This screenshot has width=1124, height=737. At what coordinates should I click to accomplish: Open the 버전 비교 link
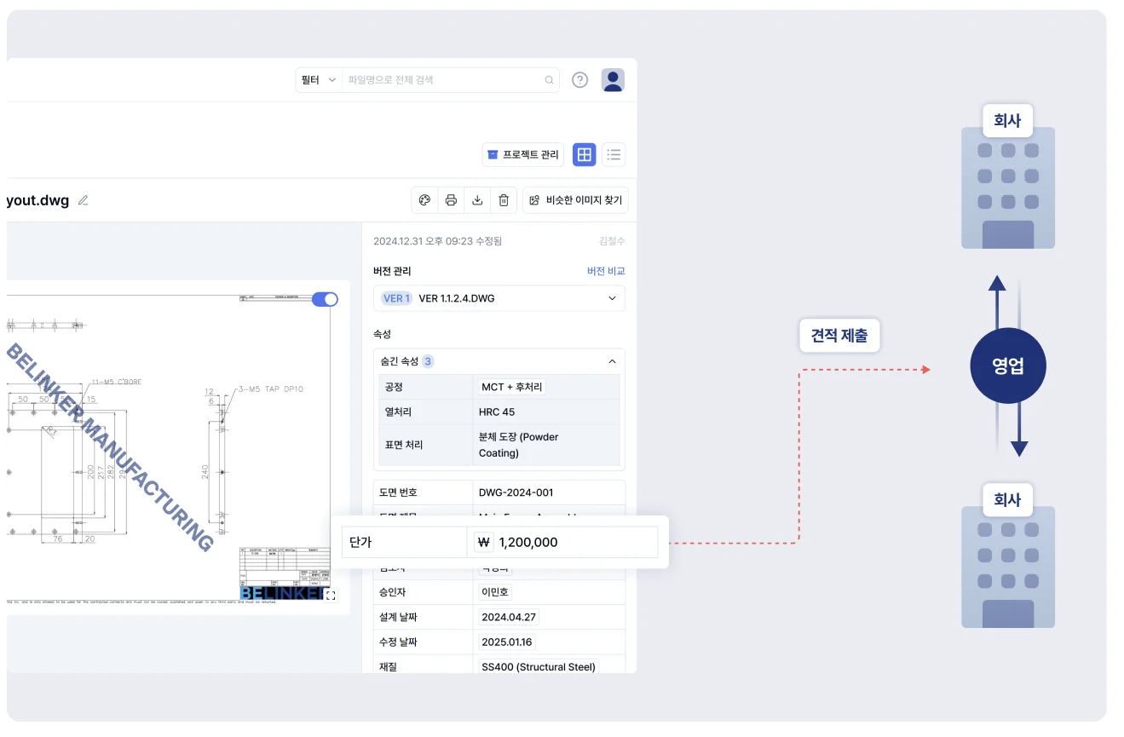point(605,271)
